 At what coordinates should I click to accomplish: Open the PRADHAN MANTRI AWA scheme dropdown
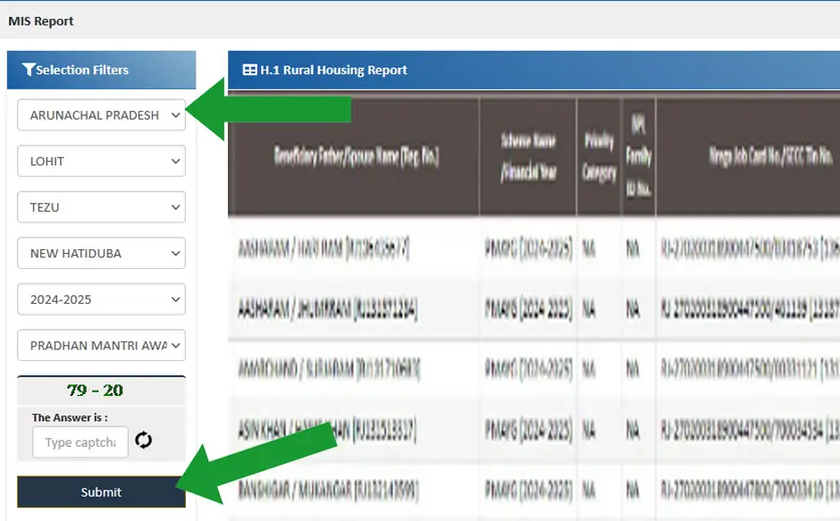[x=101, y=346]
